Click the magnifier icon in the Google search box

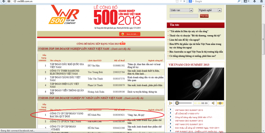pyautogui.click(x=239, y=1)
